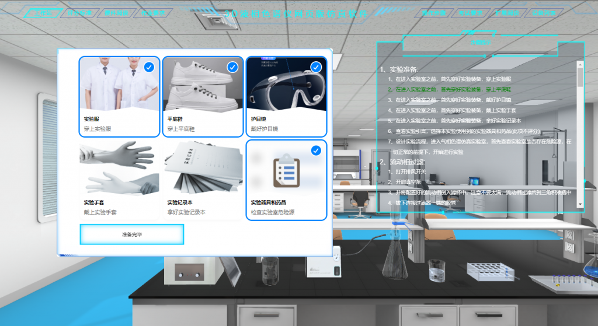Open the 作业要求 tab
The height and width of the screenshot is (326, 598).
153,13
